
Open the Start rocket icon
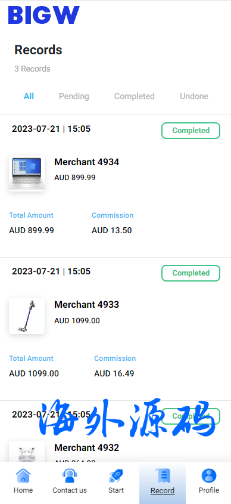coord(116,476)
